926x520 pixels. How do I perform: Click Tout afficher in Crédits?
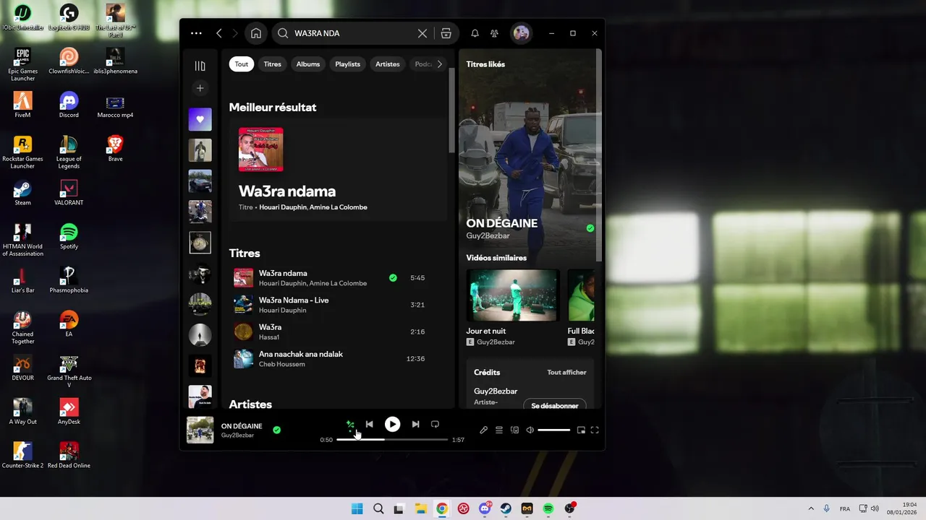tap(567, 373)
